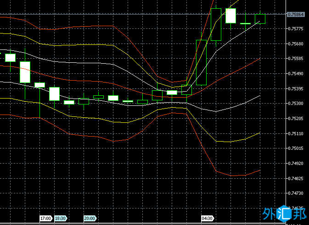Click the 0.75585 price axis label
The height and width of the screenshot is (225, 309).
[x=296, y=59]
